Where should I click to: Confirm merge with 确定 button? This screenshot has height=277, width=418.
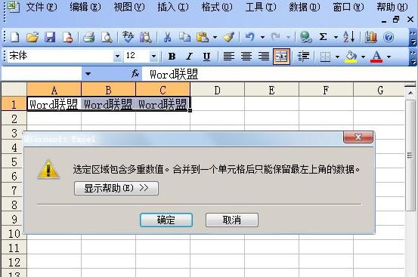pos(166,220)
